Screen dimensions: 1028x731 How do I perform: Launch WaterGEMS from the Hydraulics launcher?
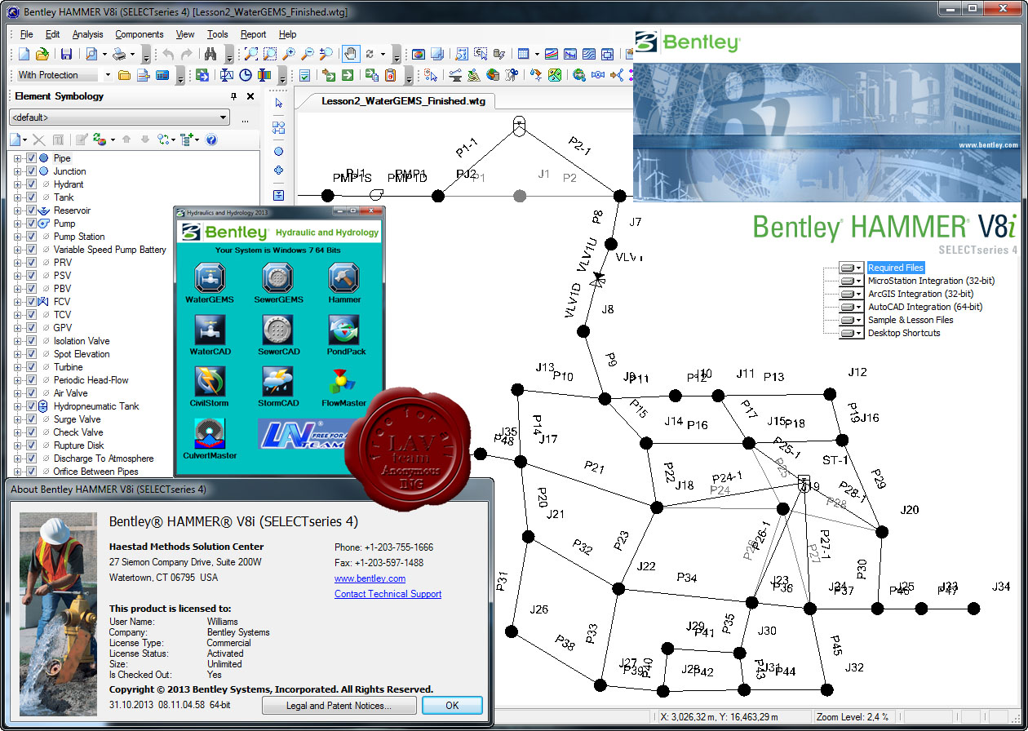point(210,278)
